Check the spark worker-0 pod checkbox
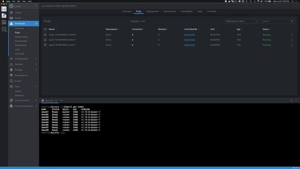The height and width of the screenshot is (169, 300). click(45, 40)
